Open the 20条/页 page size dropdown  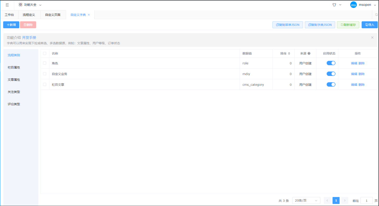pos(306,200)
